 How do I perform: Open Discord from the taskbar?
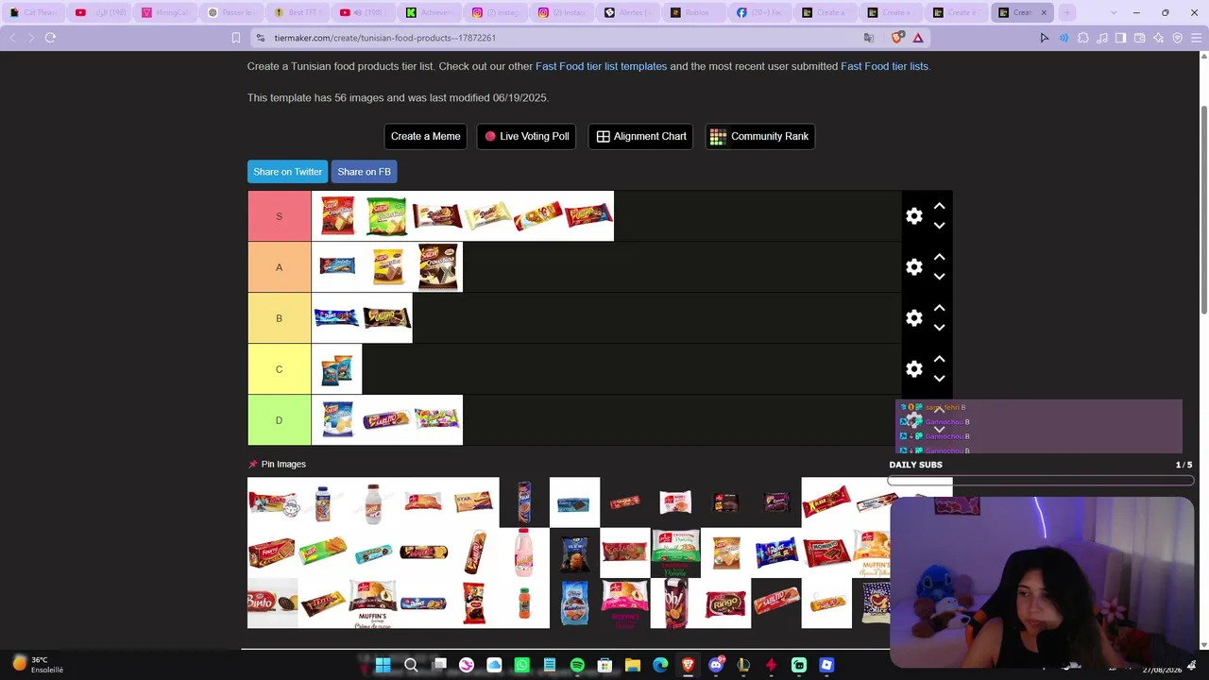point(716,665)
